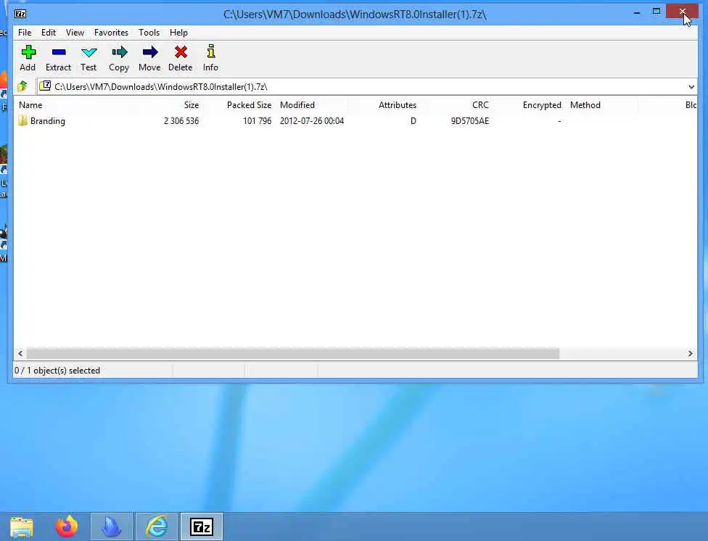Click the 7-Zip taskbar button

point(202,526)
